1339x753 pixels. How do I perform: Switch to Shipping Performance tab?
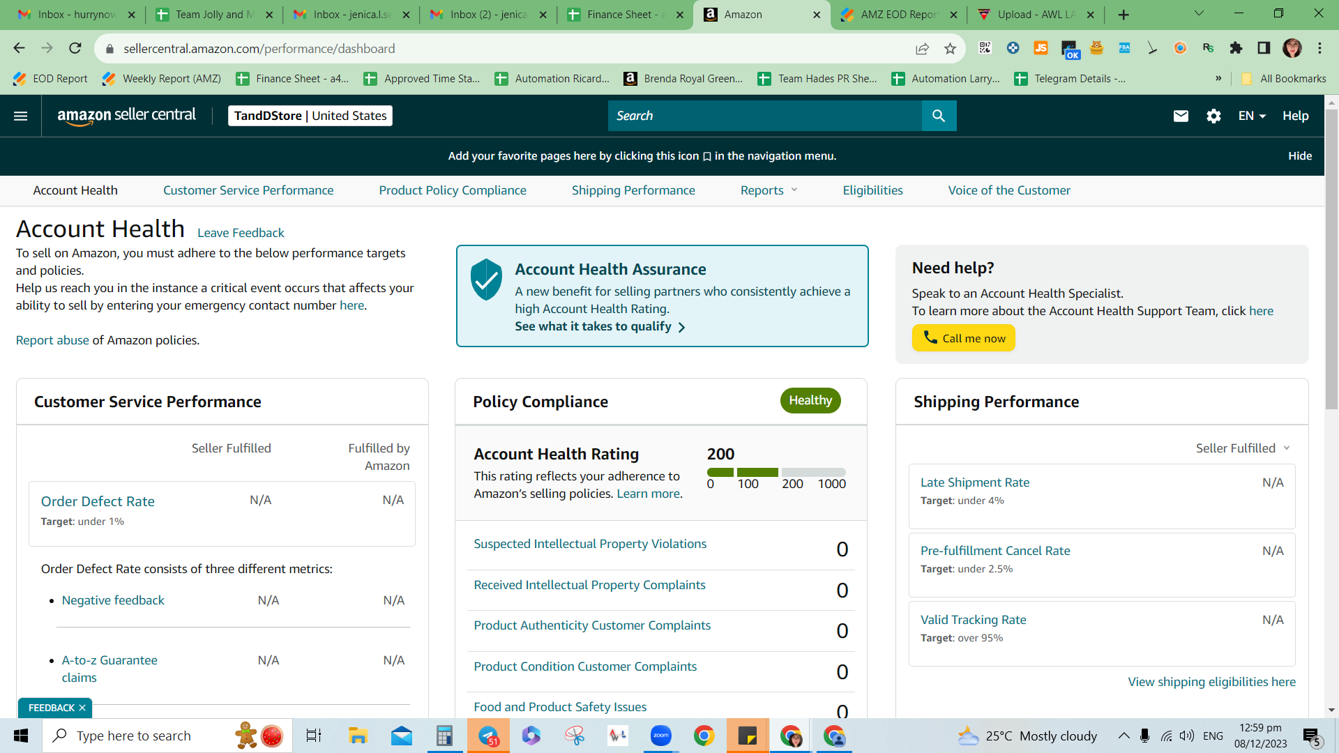[x=633, y=190]
